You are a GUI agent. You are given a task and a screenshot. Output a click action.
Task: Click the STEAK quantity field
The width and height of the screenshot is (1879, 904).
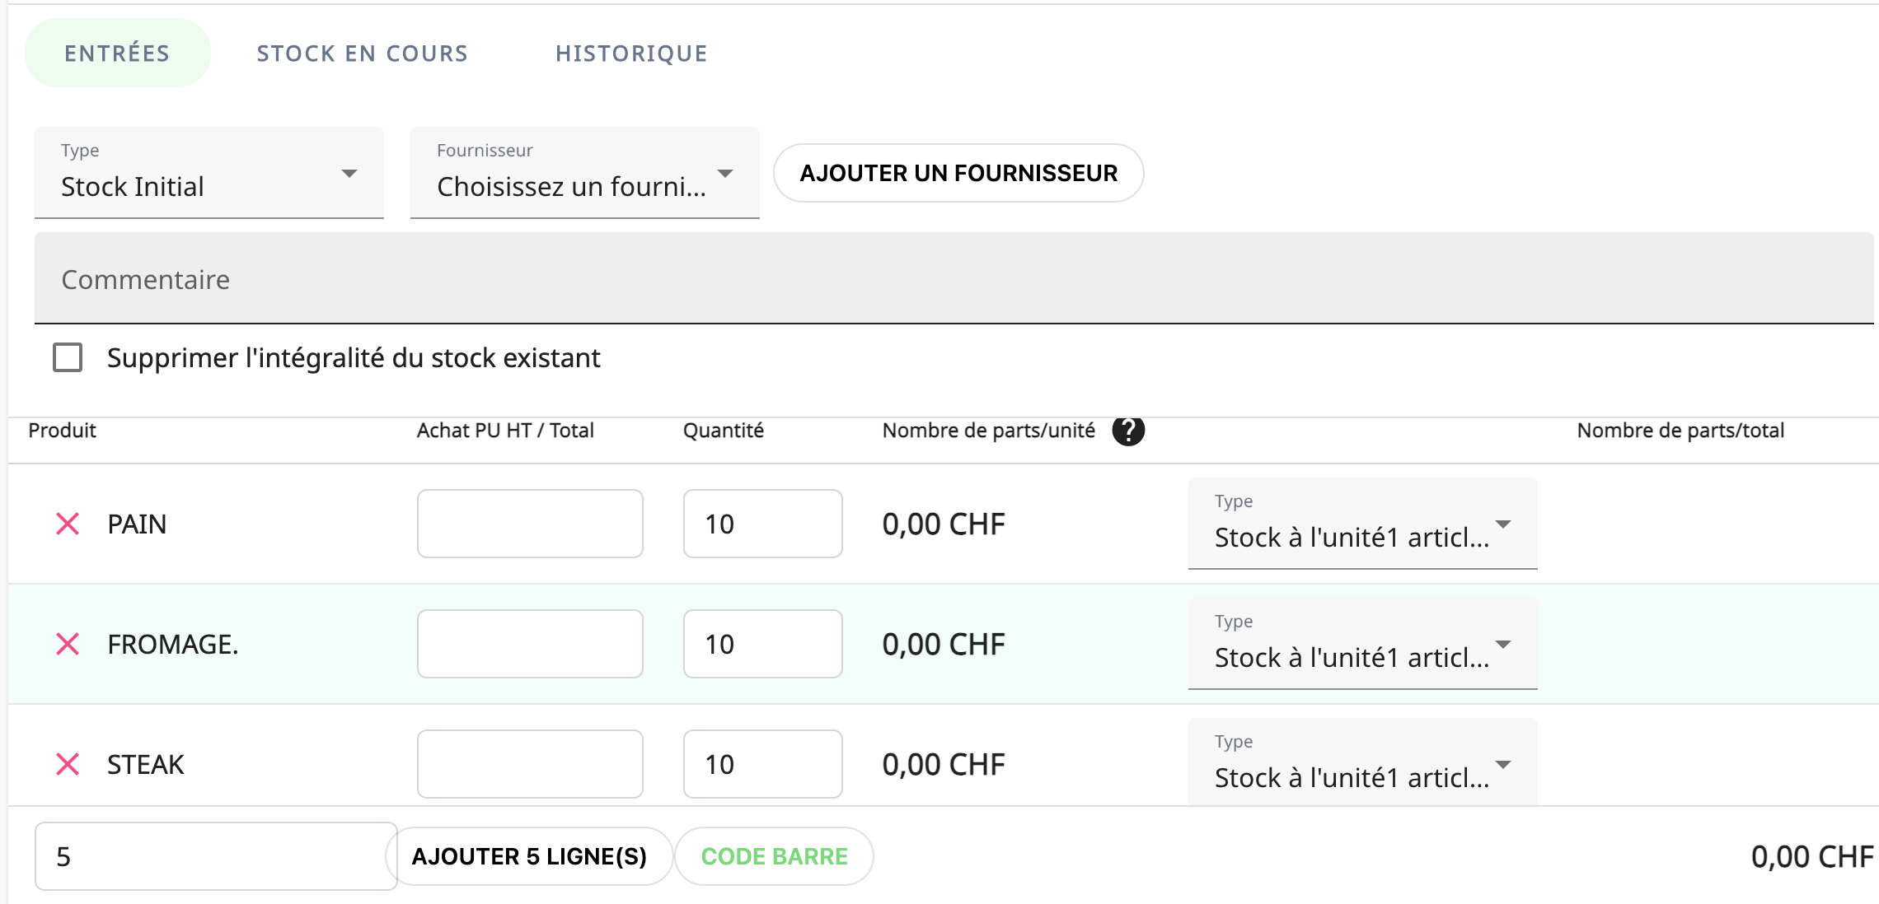pyautogui.click(x=762, y=764)
